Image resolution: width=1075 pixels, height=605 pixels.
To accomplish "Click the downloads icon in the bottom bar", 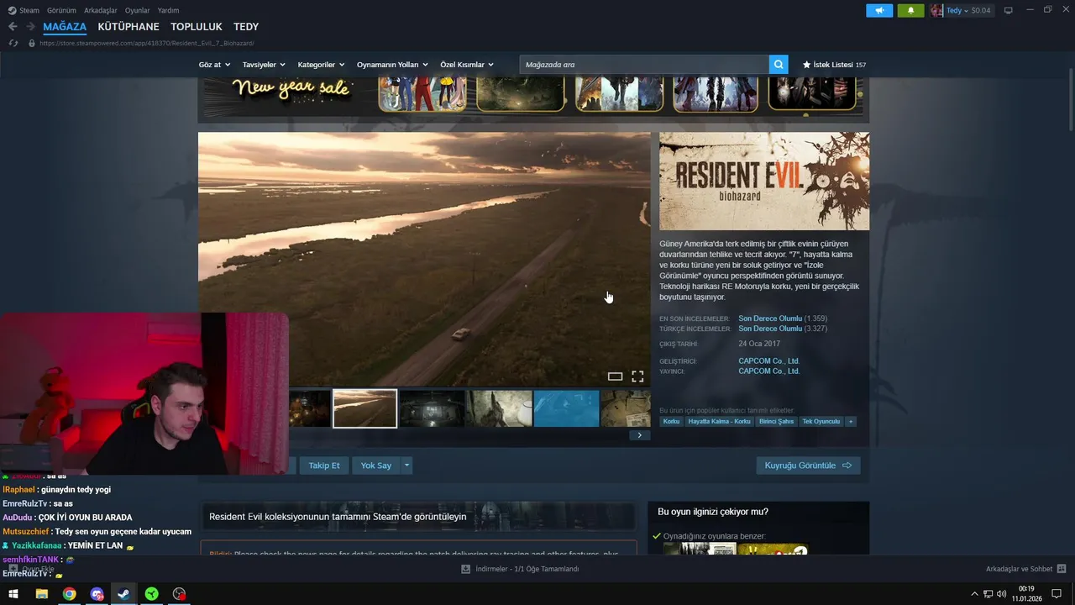I will (x=465, y=569).
